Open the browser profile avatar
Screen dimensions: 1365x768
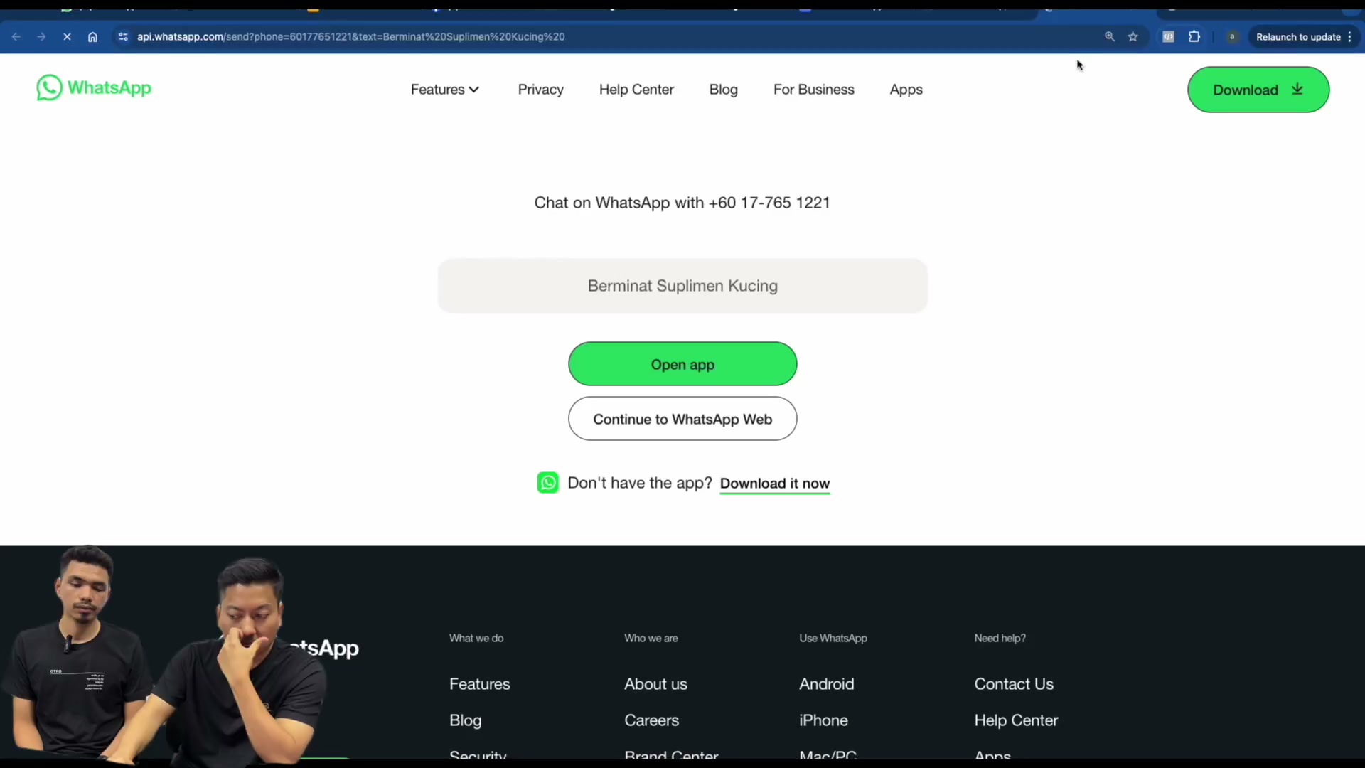coord(1232,37)
